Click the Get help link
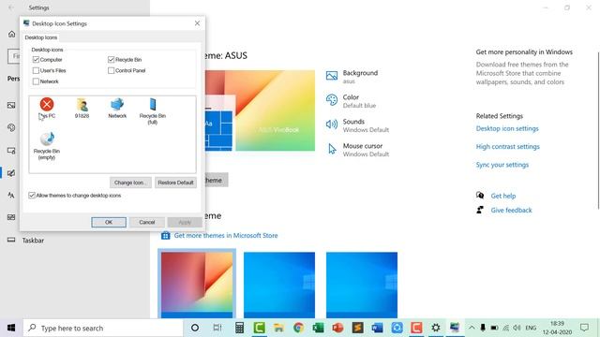Screen dimensions: 600x337 pyautogui.click(x=502, y=196)
